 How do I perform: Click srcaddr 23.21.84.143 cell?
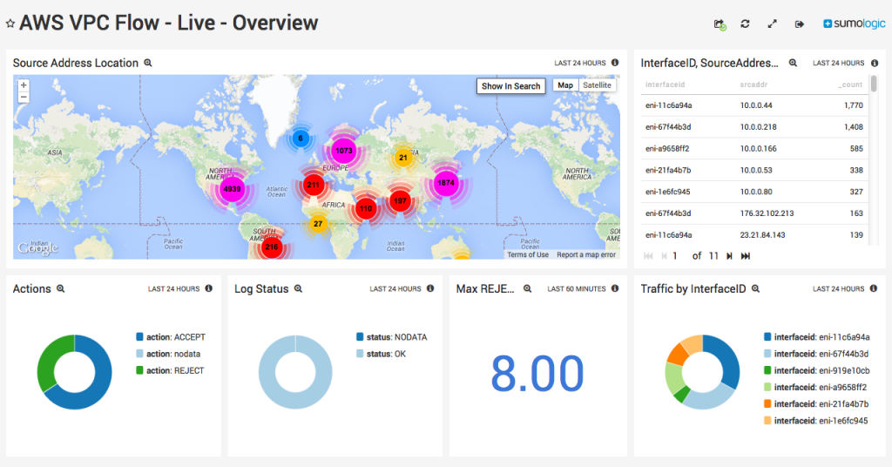[x=762, y=235]
